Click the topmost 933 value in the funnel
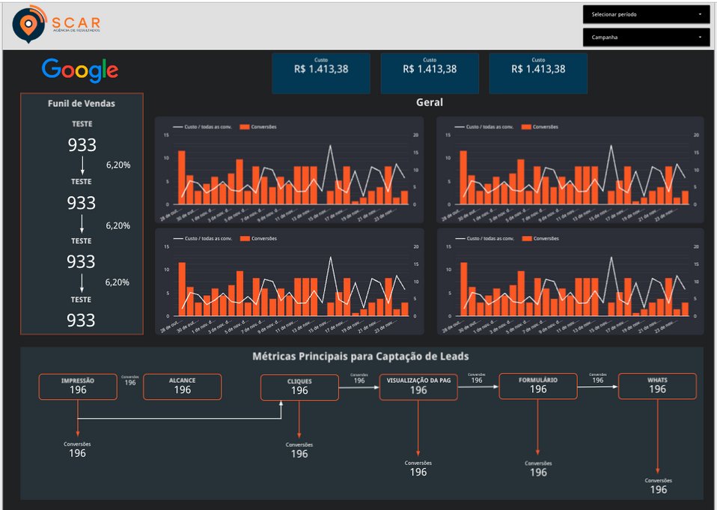The image size is (717, 510). (82, 145)
